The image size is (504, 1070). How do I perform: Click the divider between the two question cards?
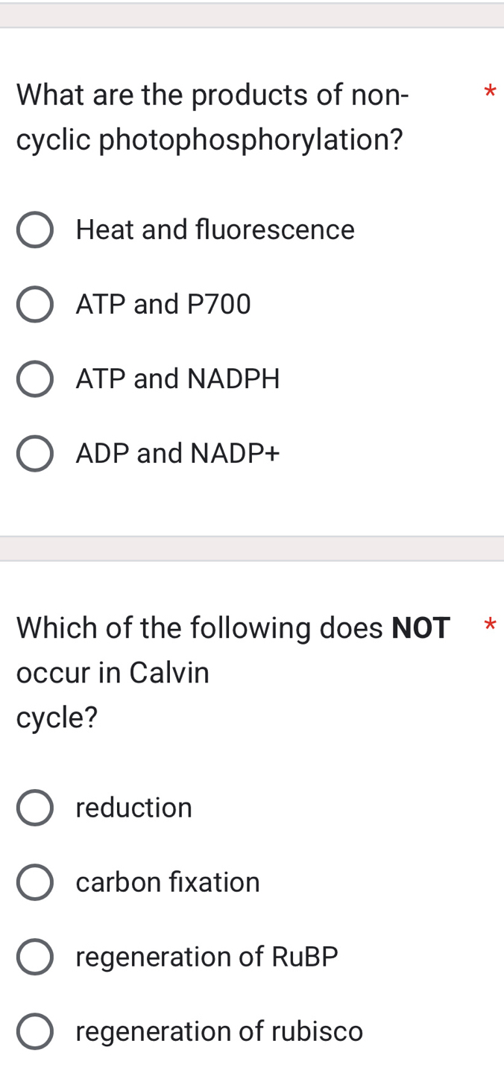(x=252, y=548)
